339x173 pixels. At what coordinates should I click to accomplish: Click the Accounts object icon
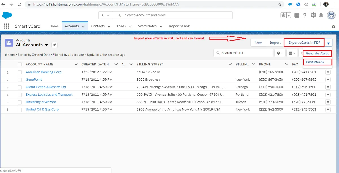tap(9, 43)
